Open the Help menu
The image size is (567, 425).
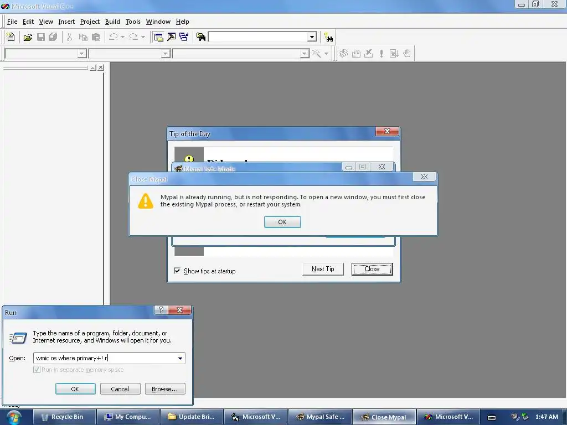click(x=182, y=22)
